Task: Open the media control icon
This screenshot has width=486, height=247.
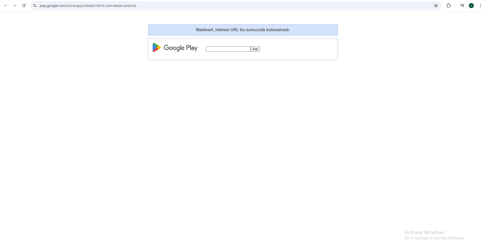Action: coord(462,6)
